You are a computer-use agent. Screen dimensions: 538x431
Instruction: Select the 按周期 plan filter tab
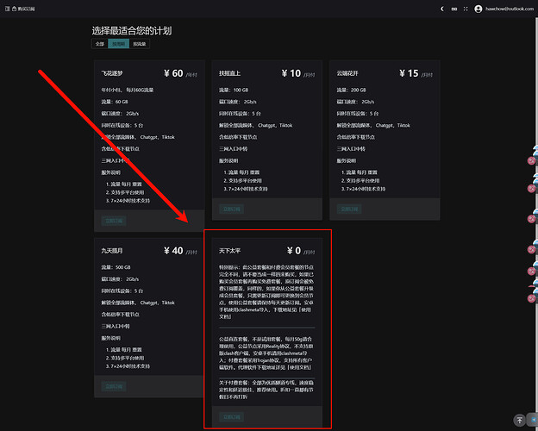pos(119,44)
